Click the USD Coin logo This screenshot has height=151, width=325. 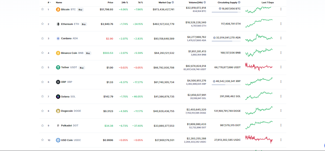click(x=58, y=140)
